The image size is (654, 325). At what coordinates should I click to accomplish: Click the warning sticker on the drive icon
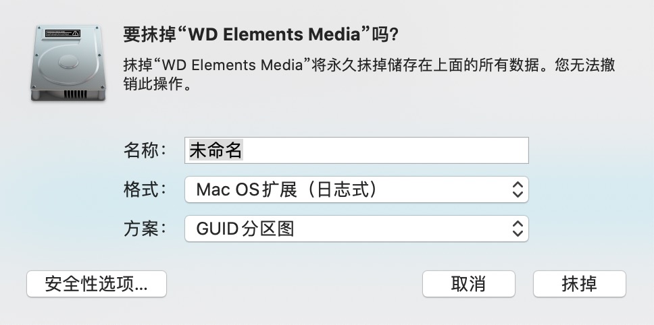pos(63,33)
